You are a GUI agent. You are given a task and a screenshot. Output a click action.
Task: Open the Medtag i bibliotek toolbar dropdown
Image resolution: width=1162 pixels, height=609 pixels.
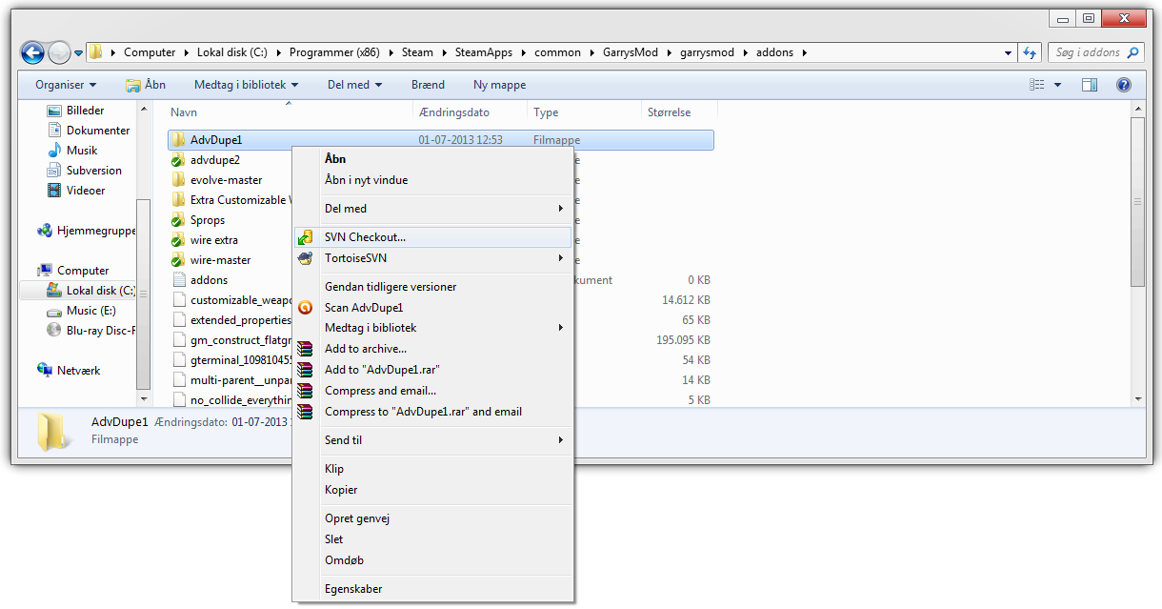tap(246, 85)
